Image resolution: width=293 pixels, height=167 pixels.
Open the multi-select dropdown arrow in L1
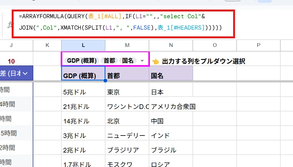[142, 61]
